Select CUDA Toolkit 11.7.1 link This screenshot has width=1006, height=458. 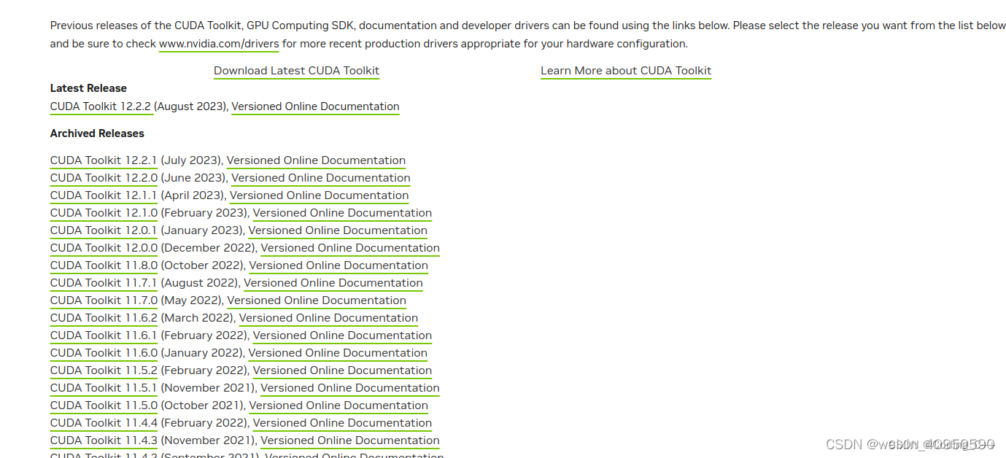pos(104,283)
